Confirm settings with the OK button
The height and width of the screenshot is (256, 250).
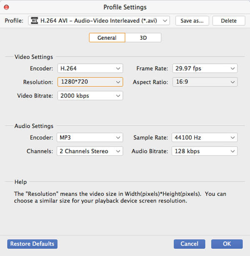(227, 244)
